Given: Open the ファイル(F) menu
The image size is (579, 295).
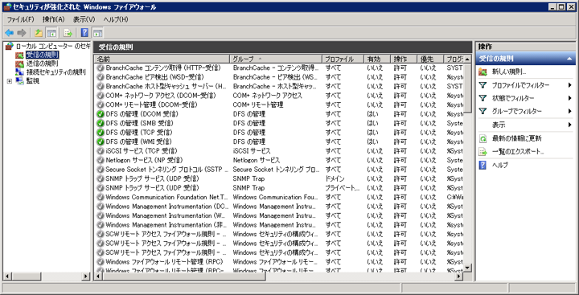Looking at the screenshot, I should point(21,19).
